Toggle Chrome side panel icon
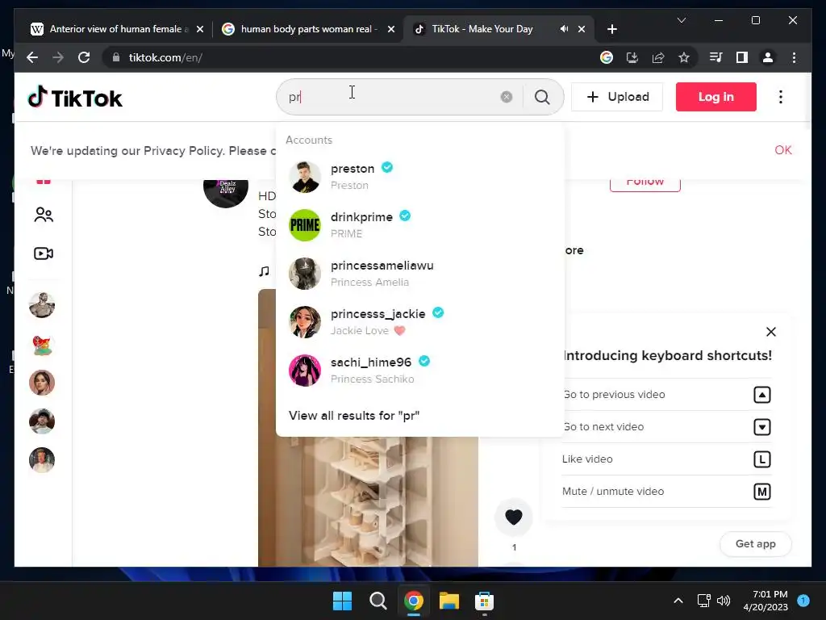Screen dimensions: 826x620 (742, 57)
